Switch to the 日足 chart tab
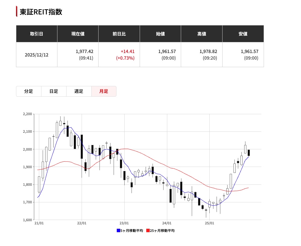Screen dimensions: 301x246 click(54, 91)
